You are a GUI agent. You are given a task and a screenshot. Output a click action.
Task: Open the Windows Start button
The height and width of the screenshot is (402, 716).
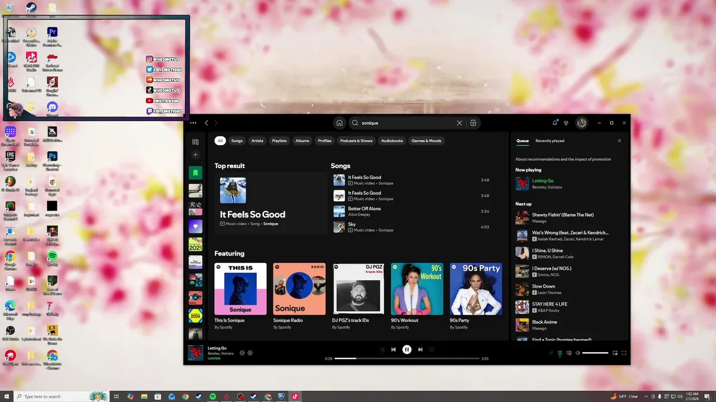point(6,396)
